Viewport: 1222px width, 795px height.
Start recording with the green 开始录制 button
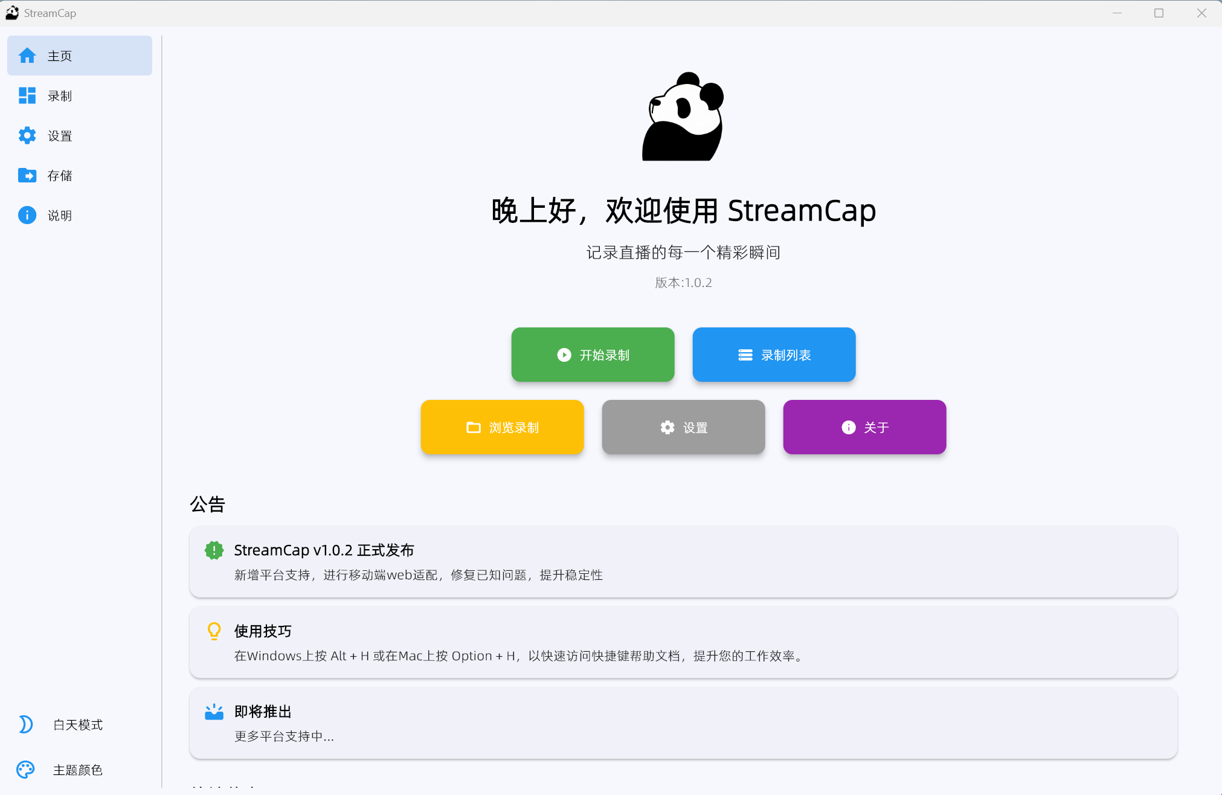[x=593, y=355]
